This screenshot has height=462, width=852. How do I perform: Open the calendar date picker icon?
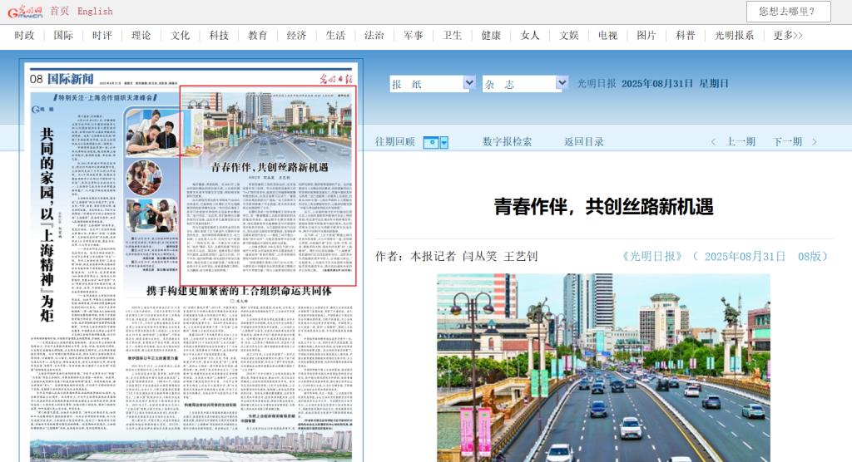click(x=430, y=142)
